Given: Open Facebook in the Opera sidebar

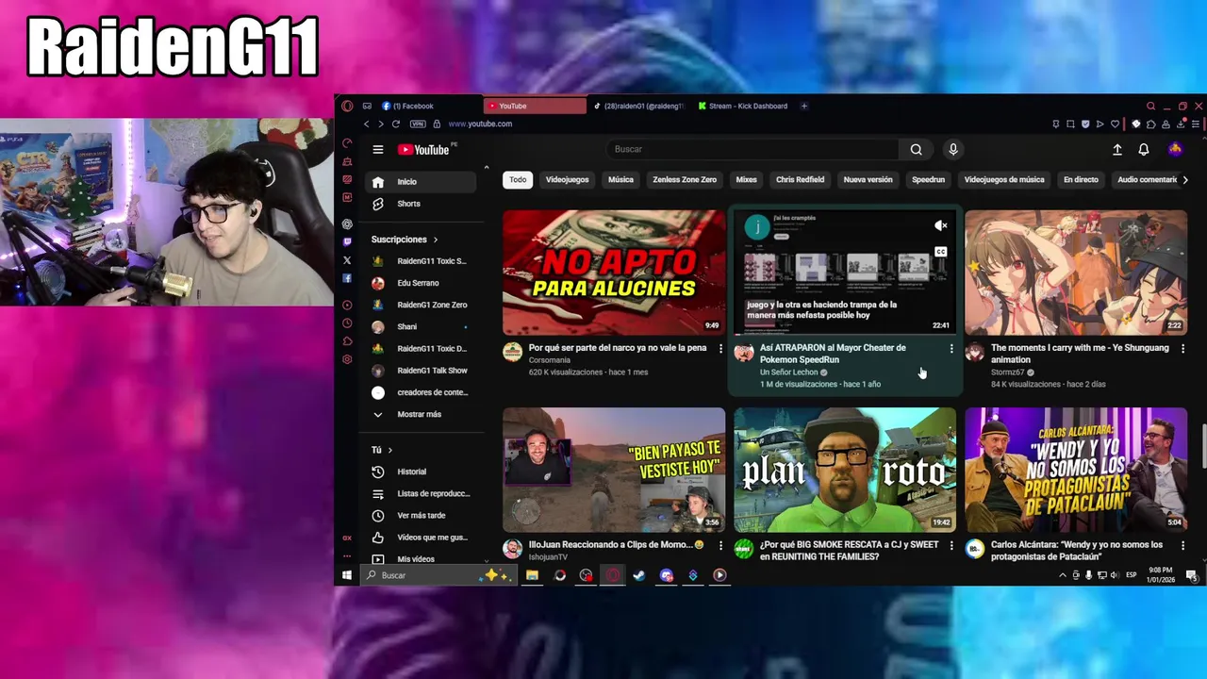Looking at the screenshot, I should point(347,278).
